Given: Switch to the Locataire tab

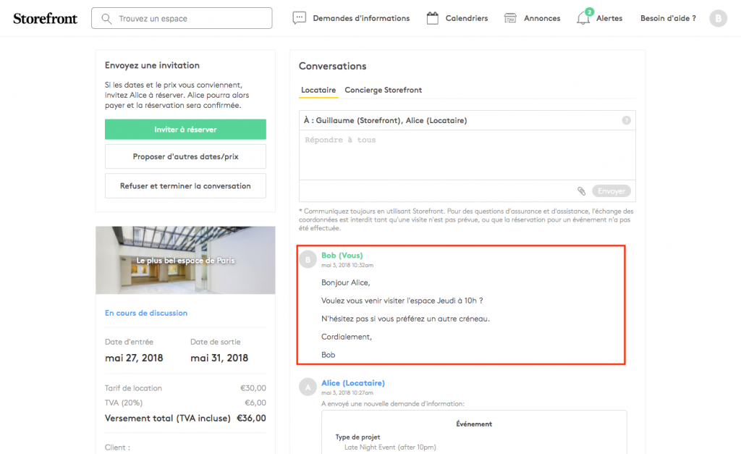Looking at the screenshot, I should click(x=318, y=90).
